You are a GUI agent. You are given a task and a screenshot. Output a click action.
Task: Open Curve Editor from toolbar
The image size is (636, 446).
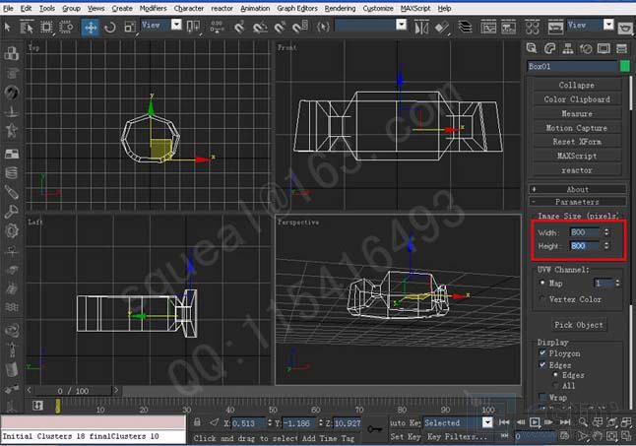(488, 28)
